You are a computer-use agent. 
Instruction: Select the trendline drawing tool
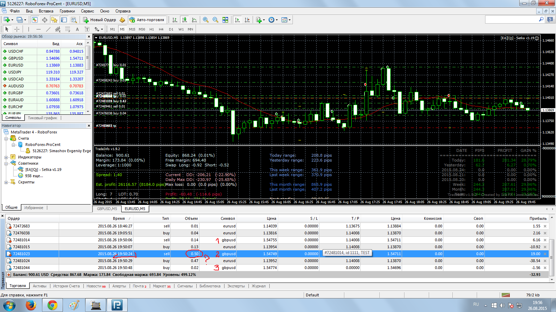(x=48, y=29)
